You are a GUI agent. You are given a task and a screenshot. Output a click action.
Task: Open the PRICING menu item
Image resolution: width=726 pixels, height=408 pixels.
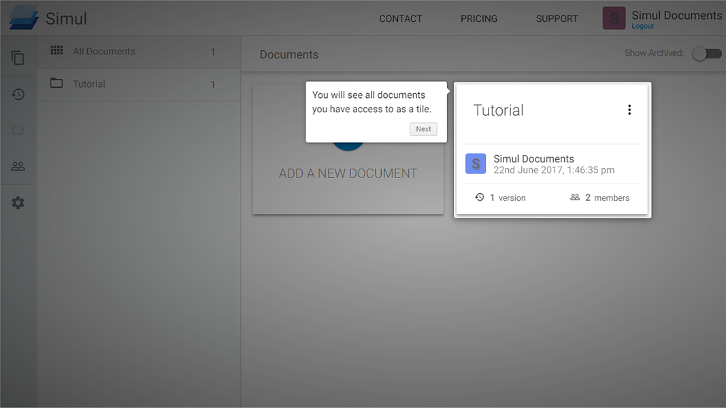479,18
